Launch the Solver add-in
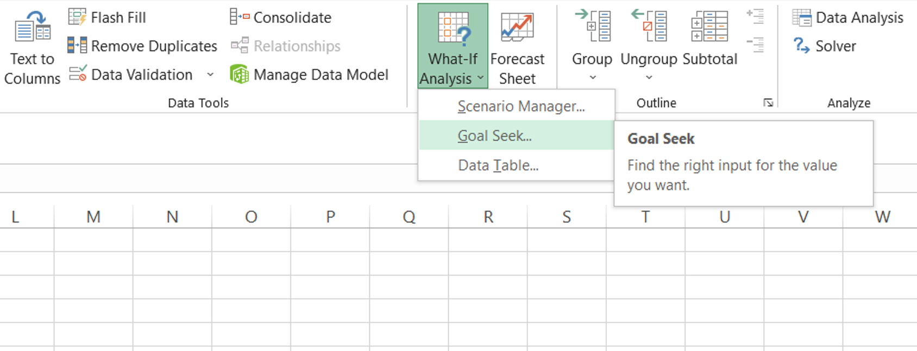 coord(825,46)
